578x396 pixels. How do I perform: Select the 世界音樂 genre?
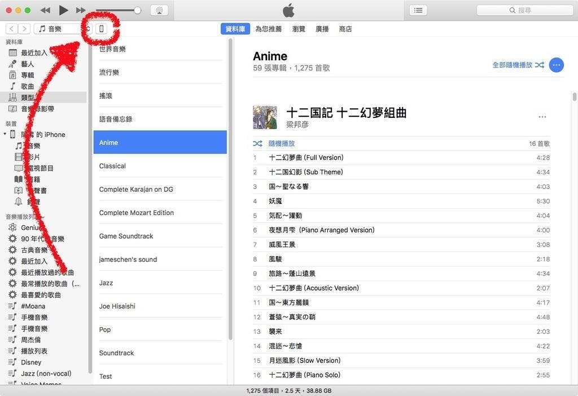160,49
